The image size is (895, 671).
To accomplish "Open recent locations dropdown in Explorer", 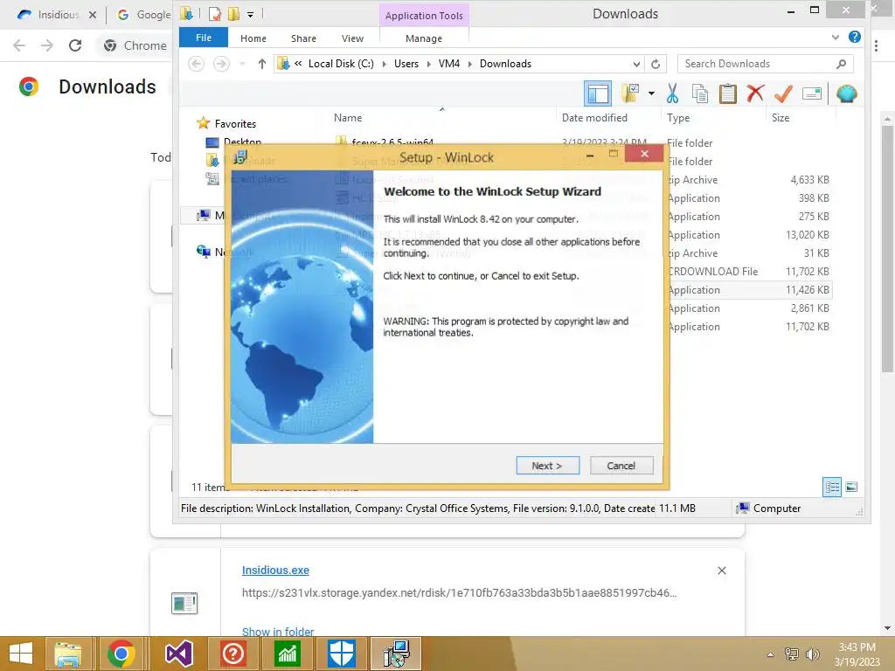I will (x=243, y=64).
